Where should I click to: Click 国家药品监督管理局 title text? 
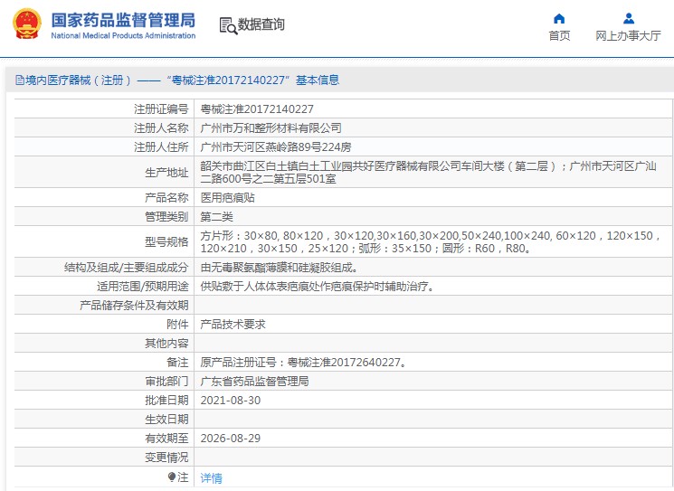click(123, 20)
